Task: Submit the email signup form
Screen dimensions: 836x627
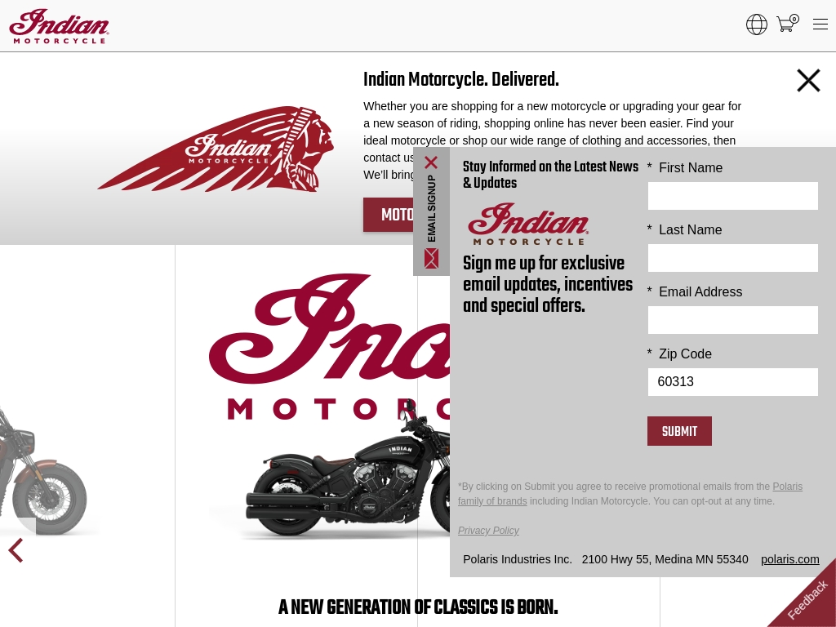Action: [x=679, y=431]
